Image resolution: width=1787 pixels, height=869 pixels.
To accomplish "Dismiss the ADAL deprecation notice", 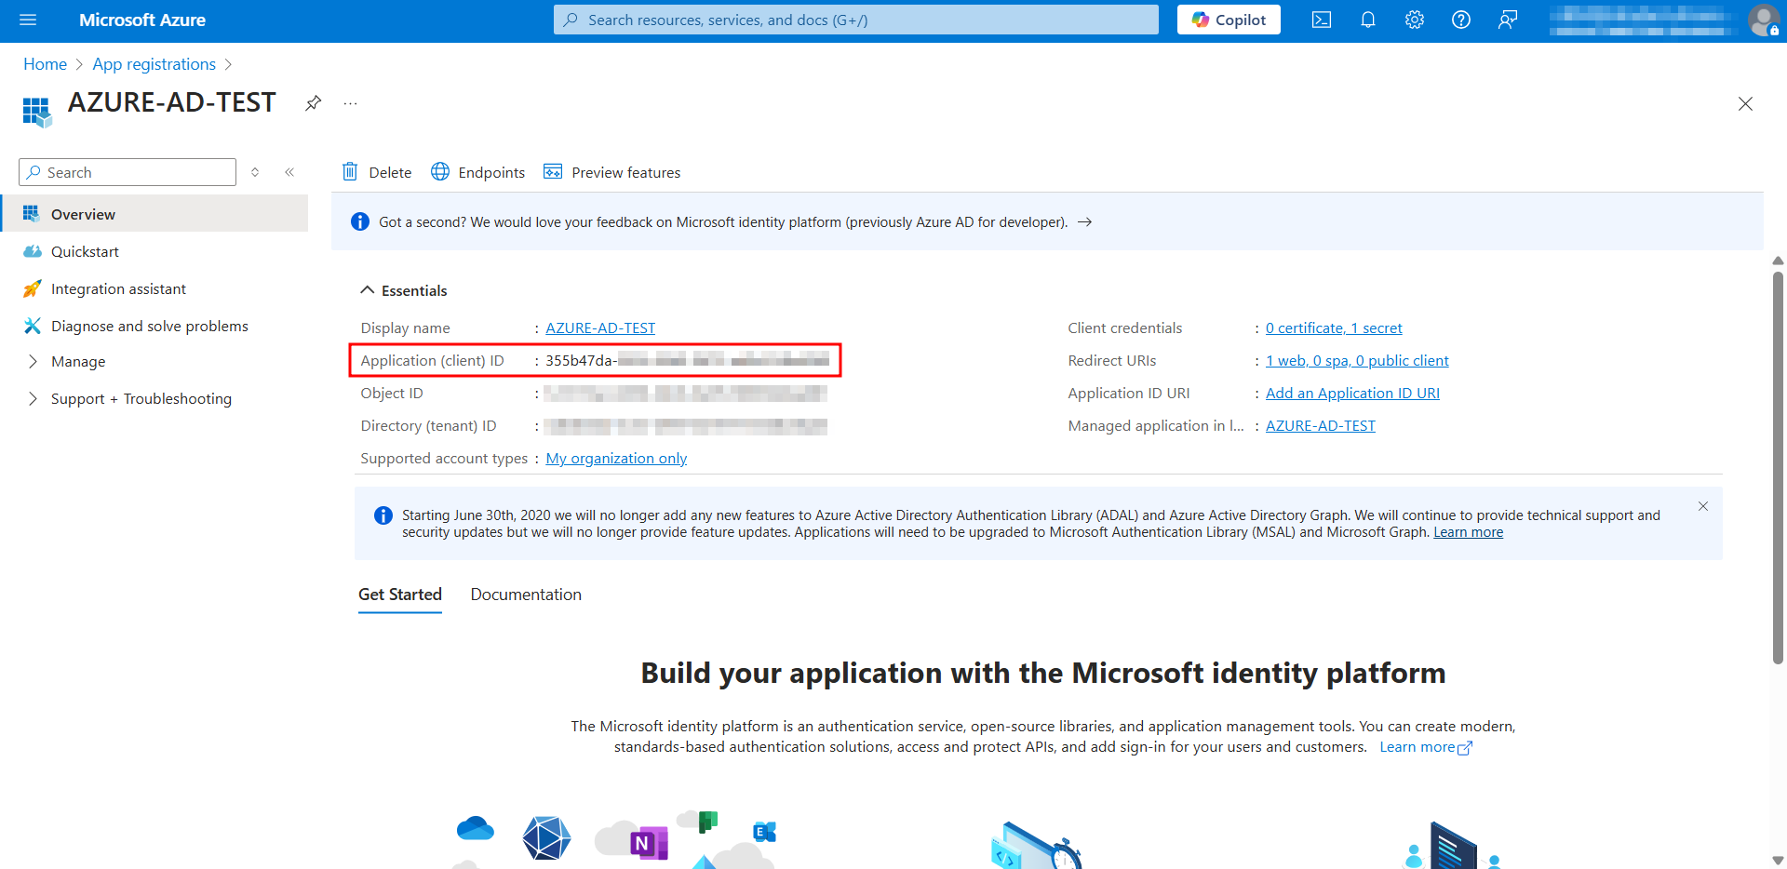I will pos(1703,506).
